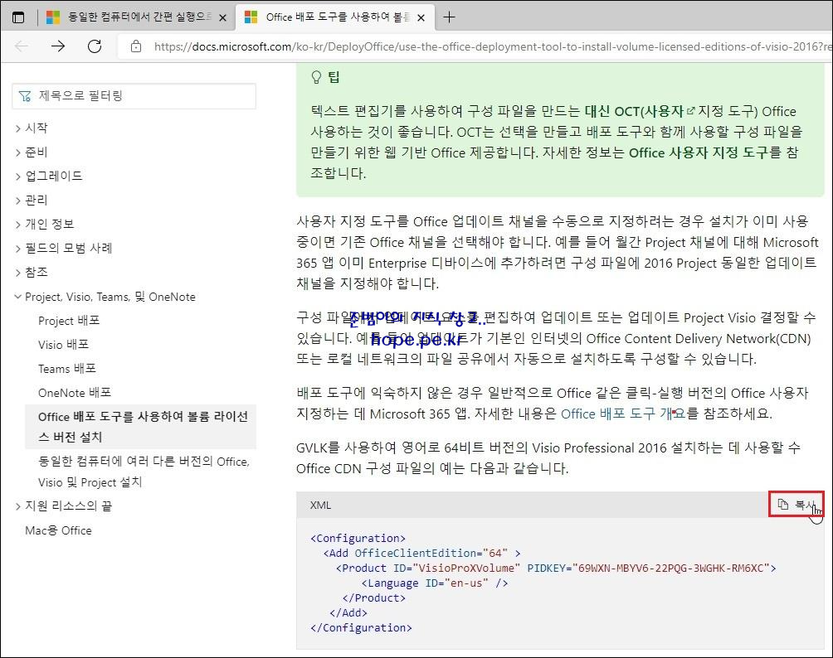Expand the 참조 section

click(32, 272)
